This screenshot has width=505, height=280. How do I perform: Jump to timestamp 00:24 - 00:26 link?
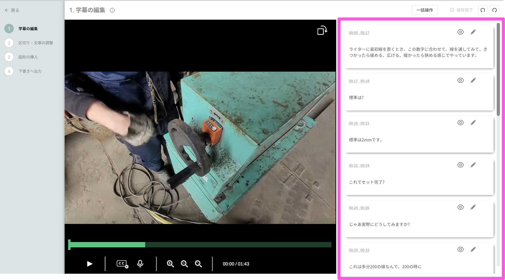[359, 208]
